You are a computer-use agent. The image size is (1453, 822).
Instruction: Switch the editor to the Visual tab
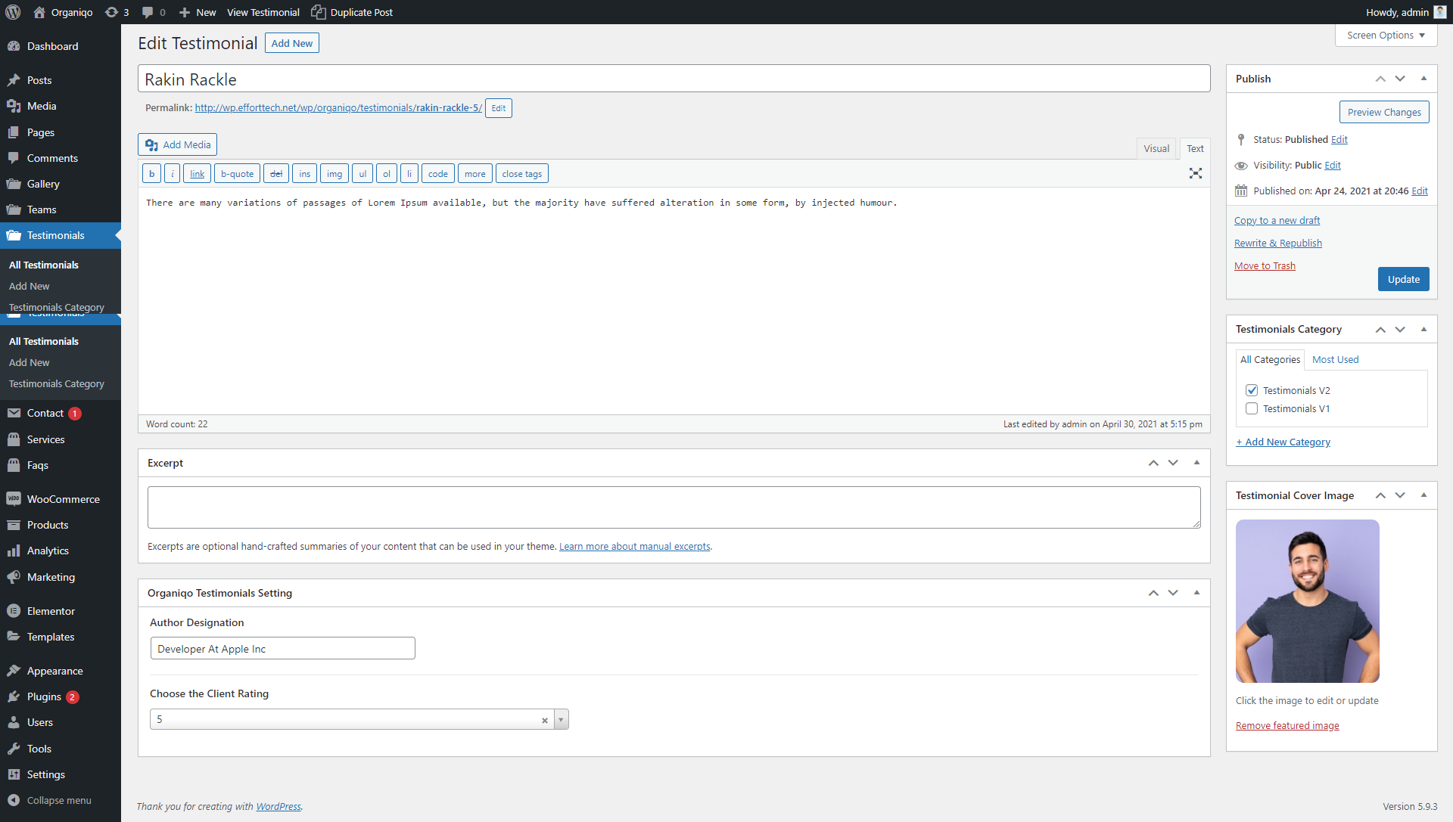[1156, 149]
